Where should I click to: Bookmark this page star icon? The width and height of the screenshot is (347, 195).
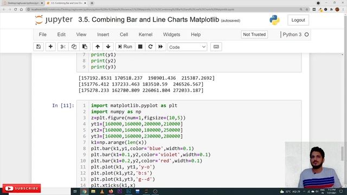point(307,10)
